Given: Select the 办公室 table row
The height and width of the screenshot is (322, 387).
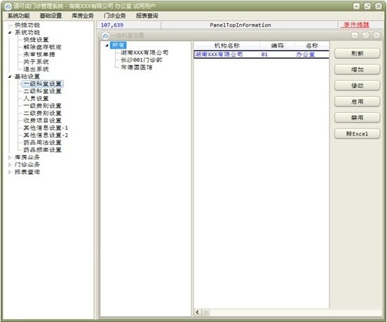Looking at the screenshot, I should pyautogui.click(x=262, y=54).
